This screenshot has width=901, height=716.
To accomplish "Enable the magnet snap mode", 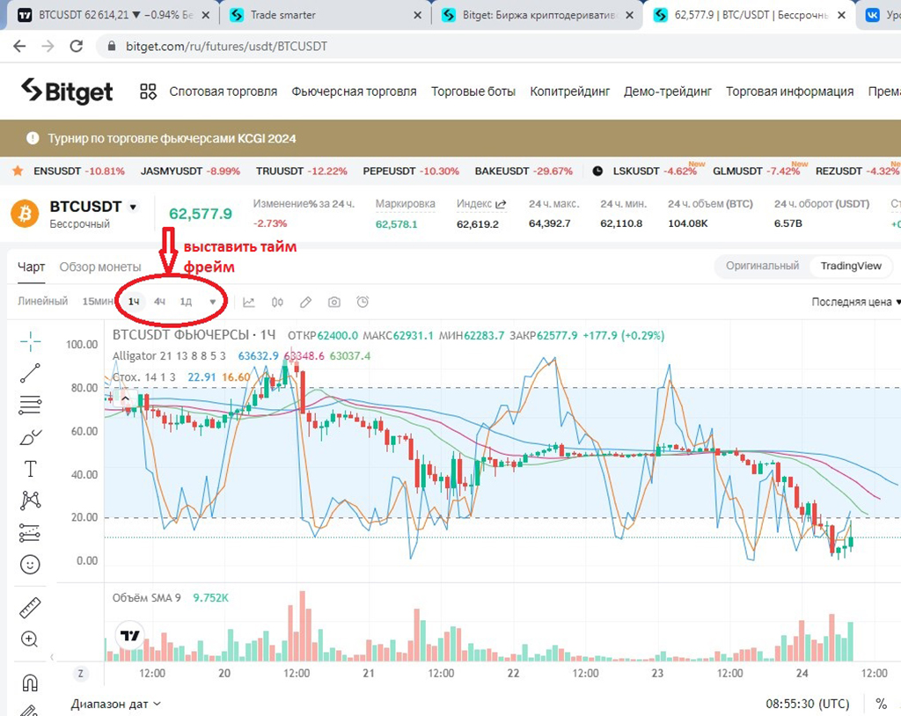I will point(31,683).
